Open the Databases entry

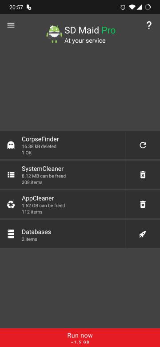(x=63, y=234)
